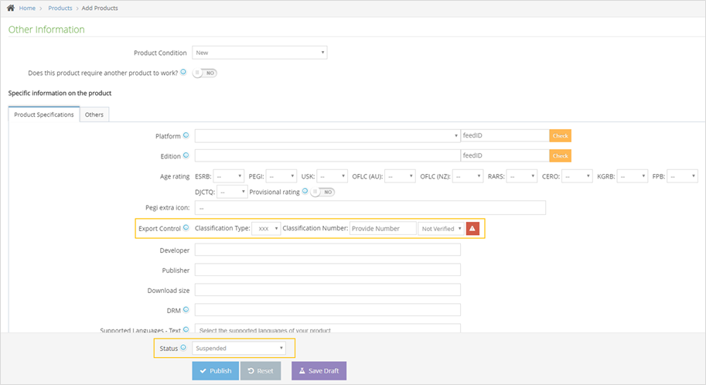The image size is (706, 385).
Task: Expand the Status dropdown showing Suspended
Action: (239, 348)
